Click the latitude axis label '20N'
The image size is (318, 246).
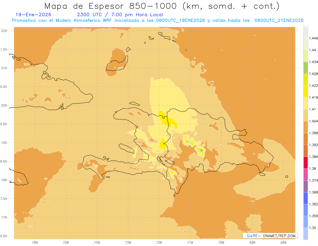(4, 105)
